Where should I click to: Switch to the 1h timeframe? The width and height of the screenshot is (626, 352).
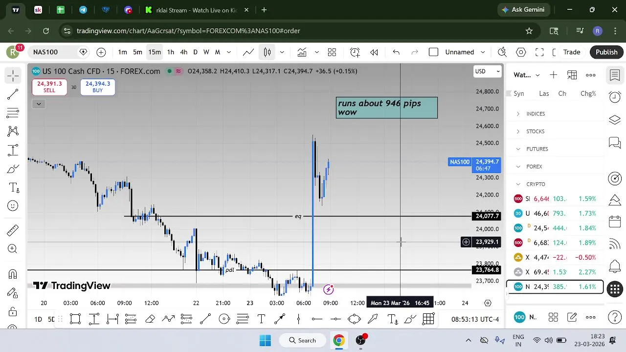(171, 52)
